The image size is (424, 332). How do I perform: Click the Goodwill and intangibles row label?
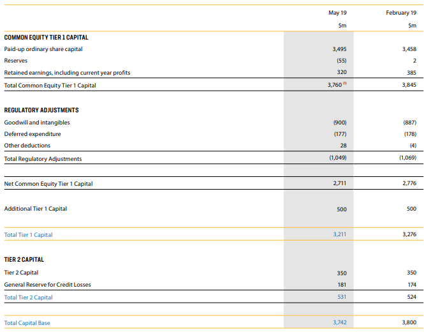coord(37,123)
